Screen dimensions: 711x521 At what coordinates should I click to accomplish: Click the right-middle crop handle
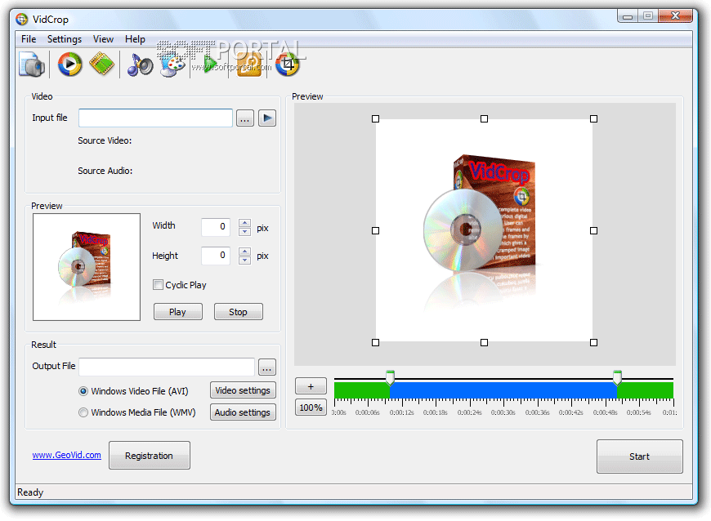click(x=593, y=230)
